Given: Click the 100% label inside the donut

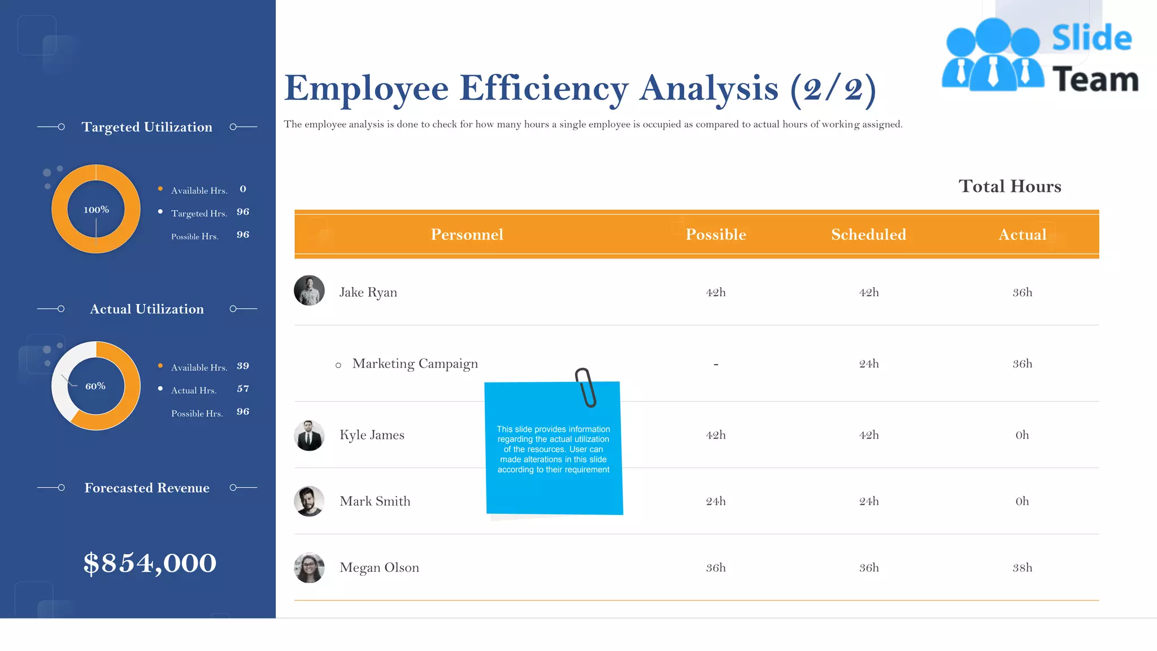Looking at the screenshot, I should point(96,210).
